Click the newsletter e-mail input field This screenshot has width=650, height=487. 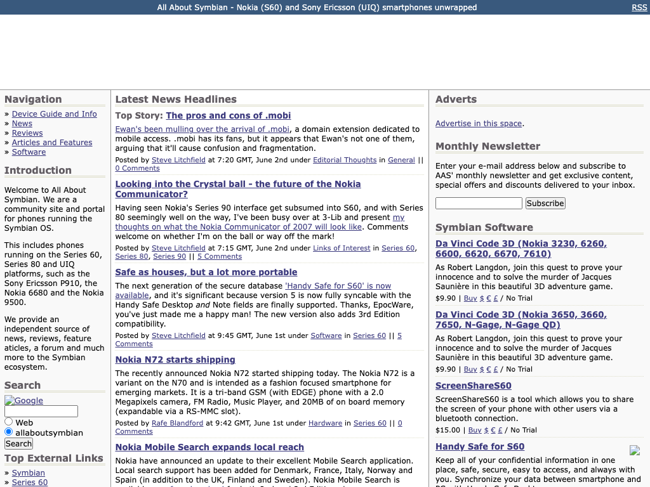tap(479, 204)
